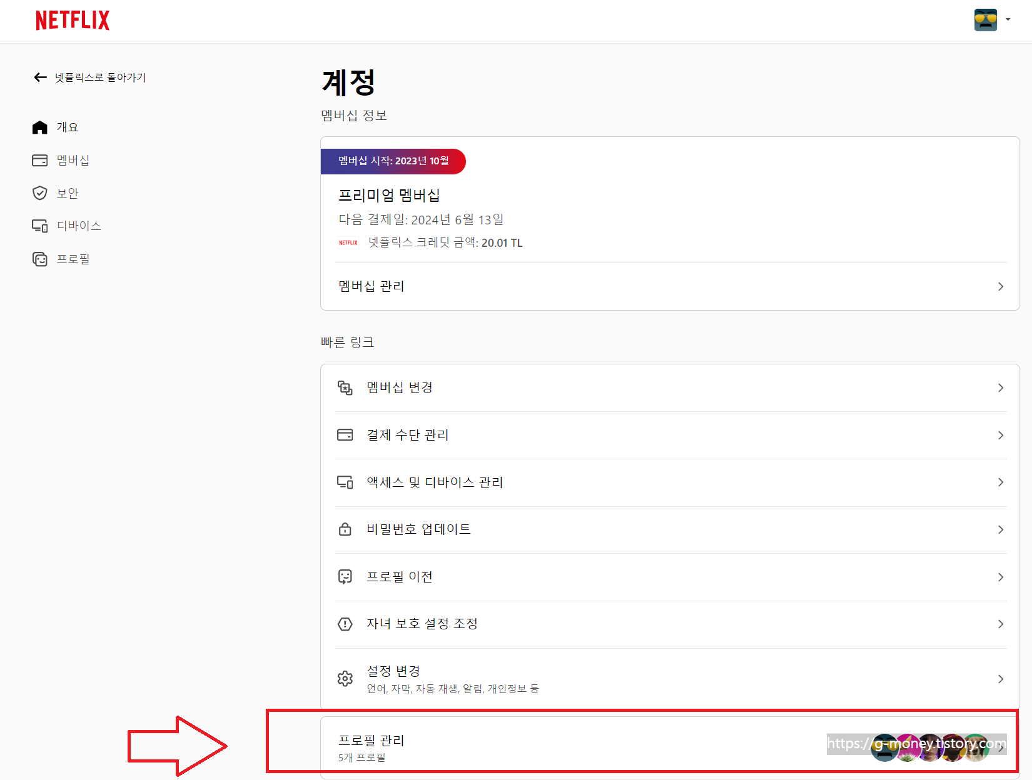Screen dimensions: 1032x780
Task: Open 프로필 관리
Action: click(x=670, y=747)
